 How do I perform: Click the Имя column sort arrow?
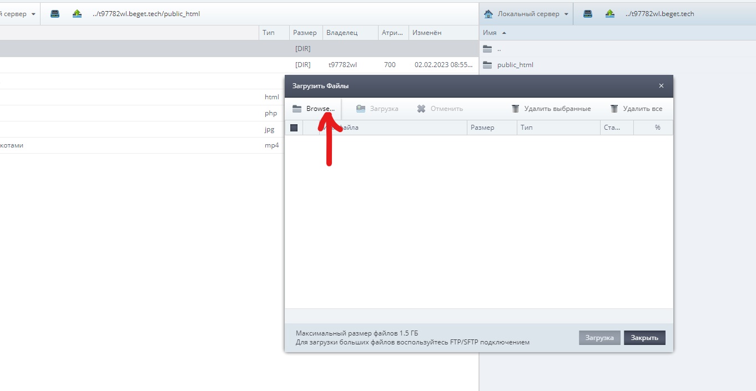click(504, 33)
